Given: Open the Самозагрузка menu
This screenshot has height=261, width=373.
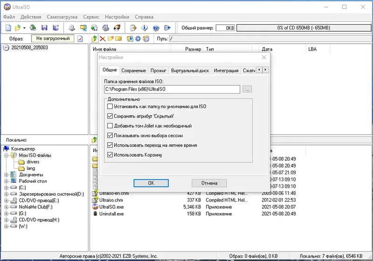Looking at the screenshot, I should pyautogui.click(x=62, y=17).
